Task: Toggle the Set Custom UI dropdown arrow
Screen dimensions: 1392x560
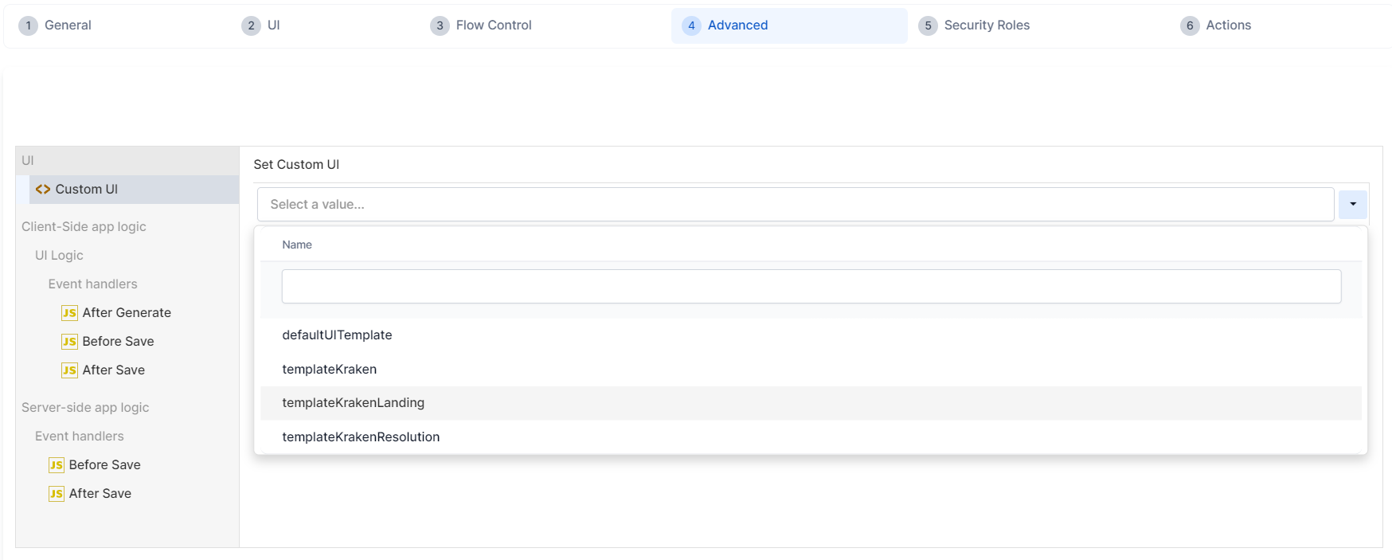Action: [1352, 205]
